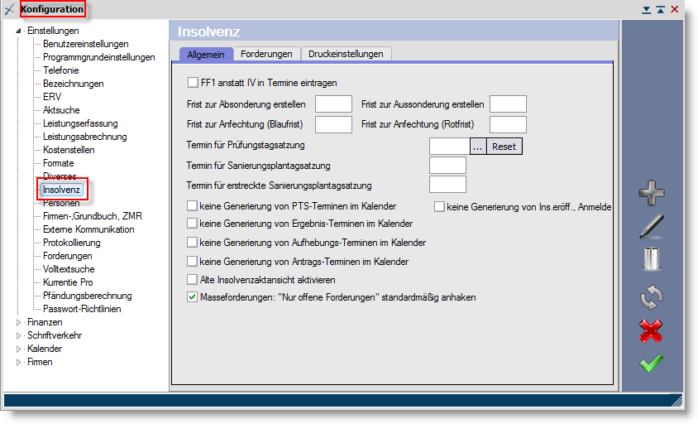
Task: Expand the Firmen tree node
Action: pos(18,362)
